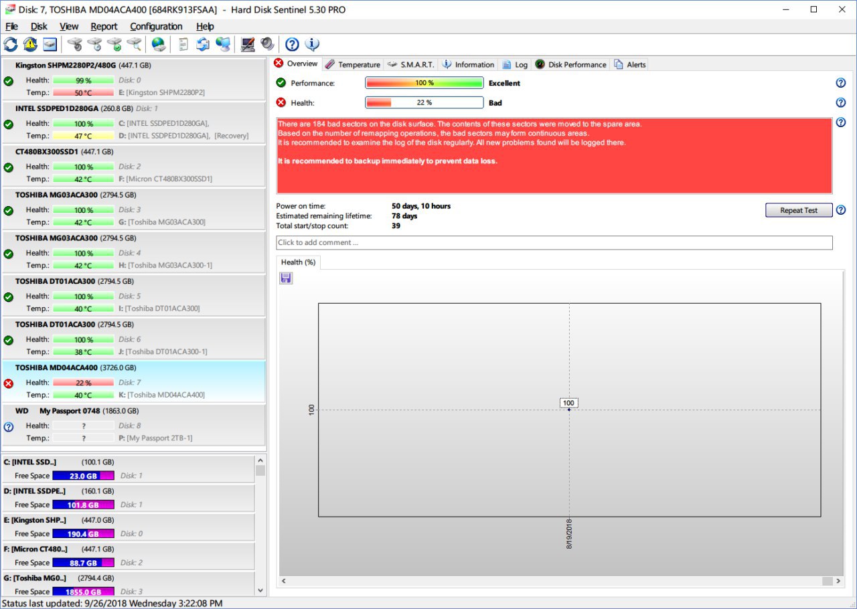Click the right arrow of the graph scrollbar
The height and width of the screenshot is (609, 857).
[838, 581]
